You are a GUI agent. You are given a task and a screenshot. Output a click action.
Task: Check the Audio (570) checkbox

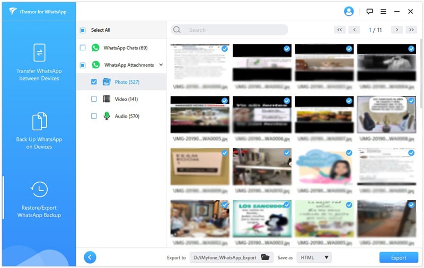click(x=94, y=116)
